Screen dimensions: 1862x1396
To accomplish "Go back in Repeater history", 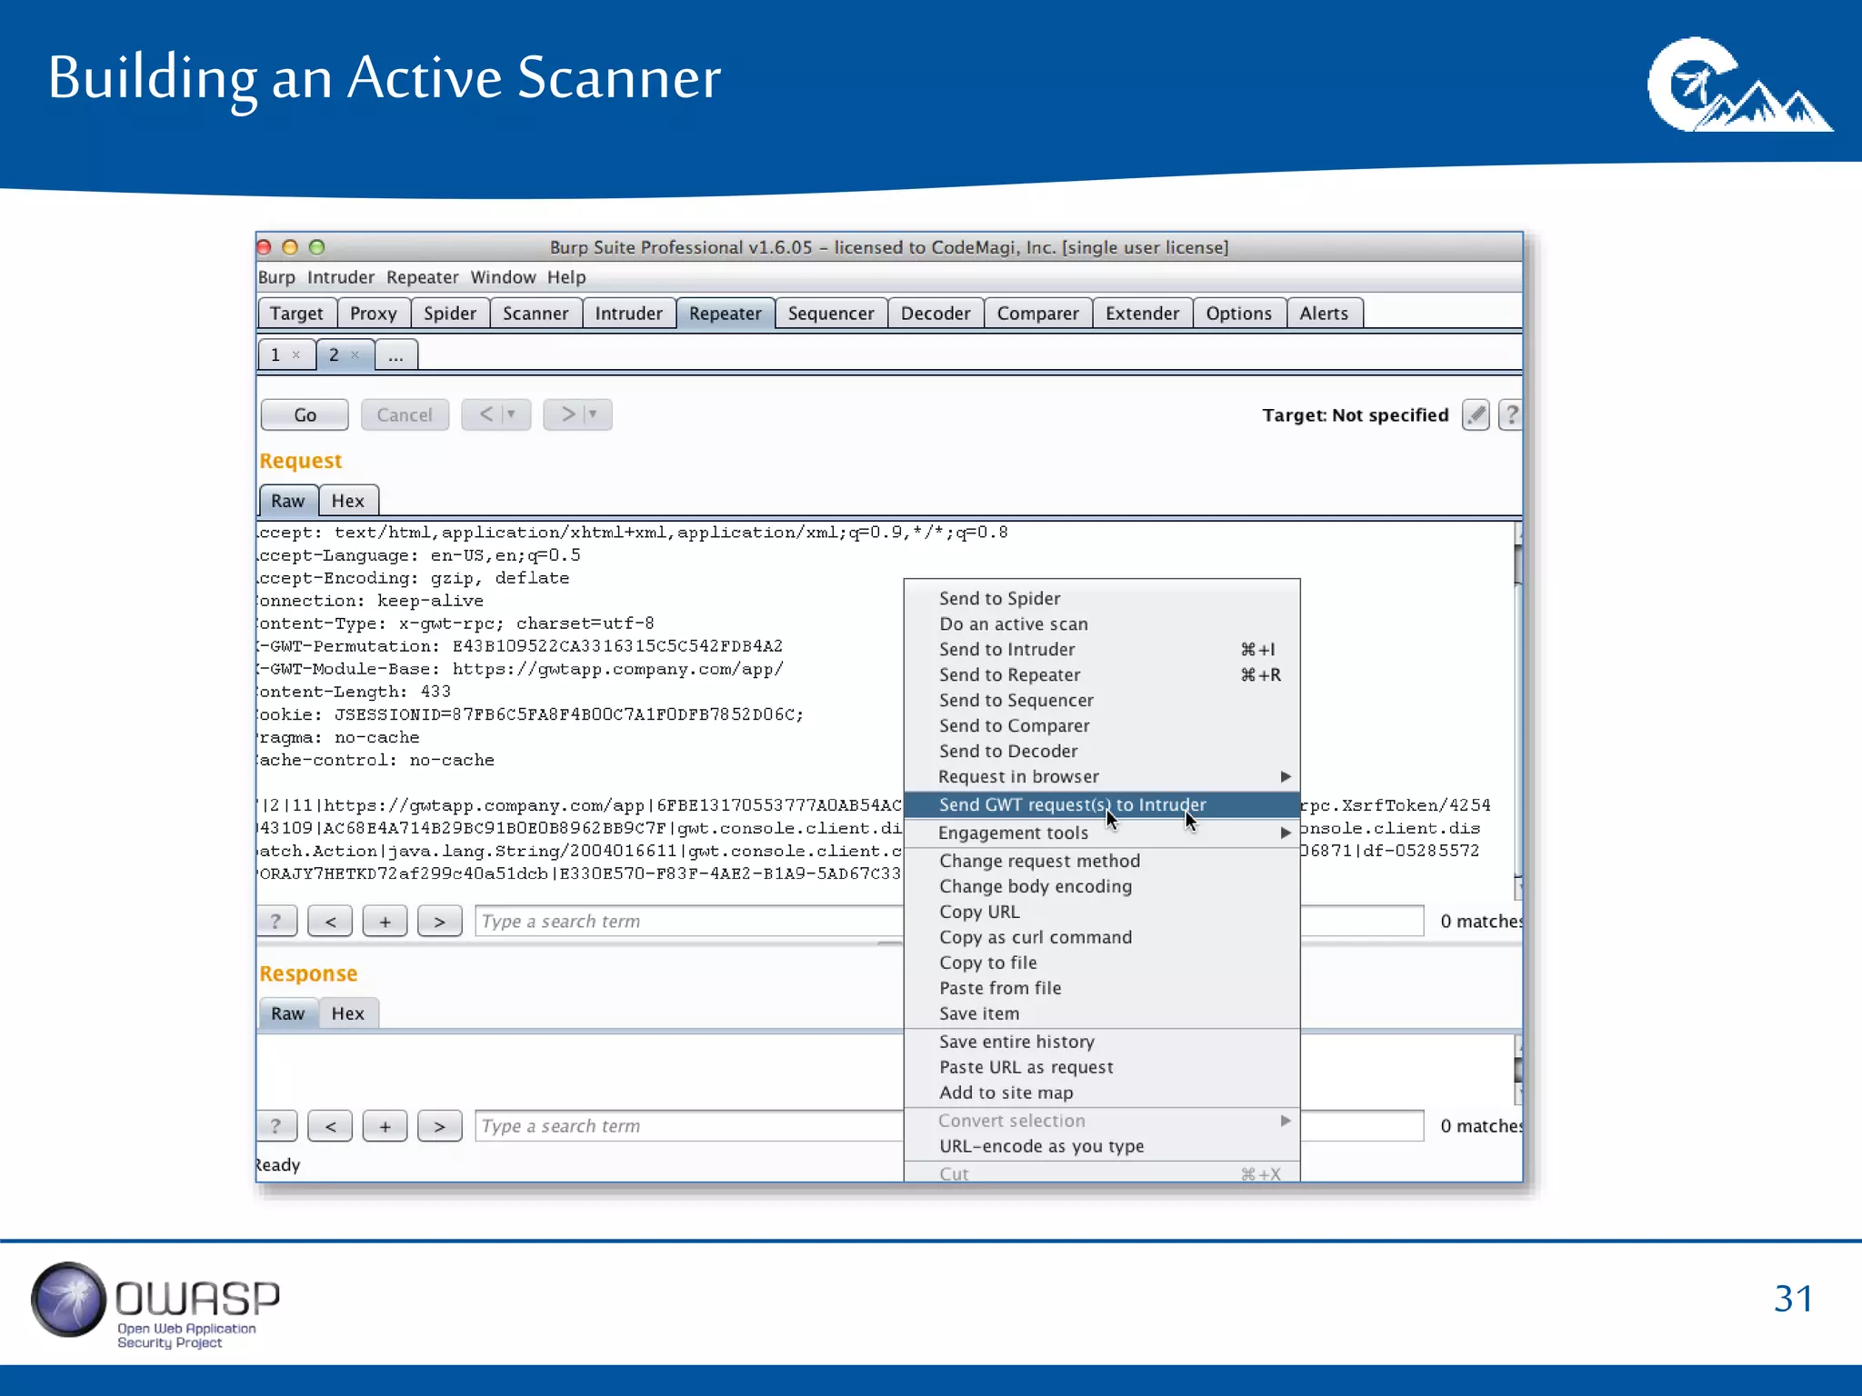I will pos(486,414).
